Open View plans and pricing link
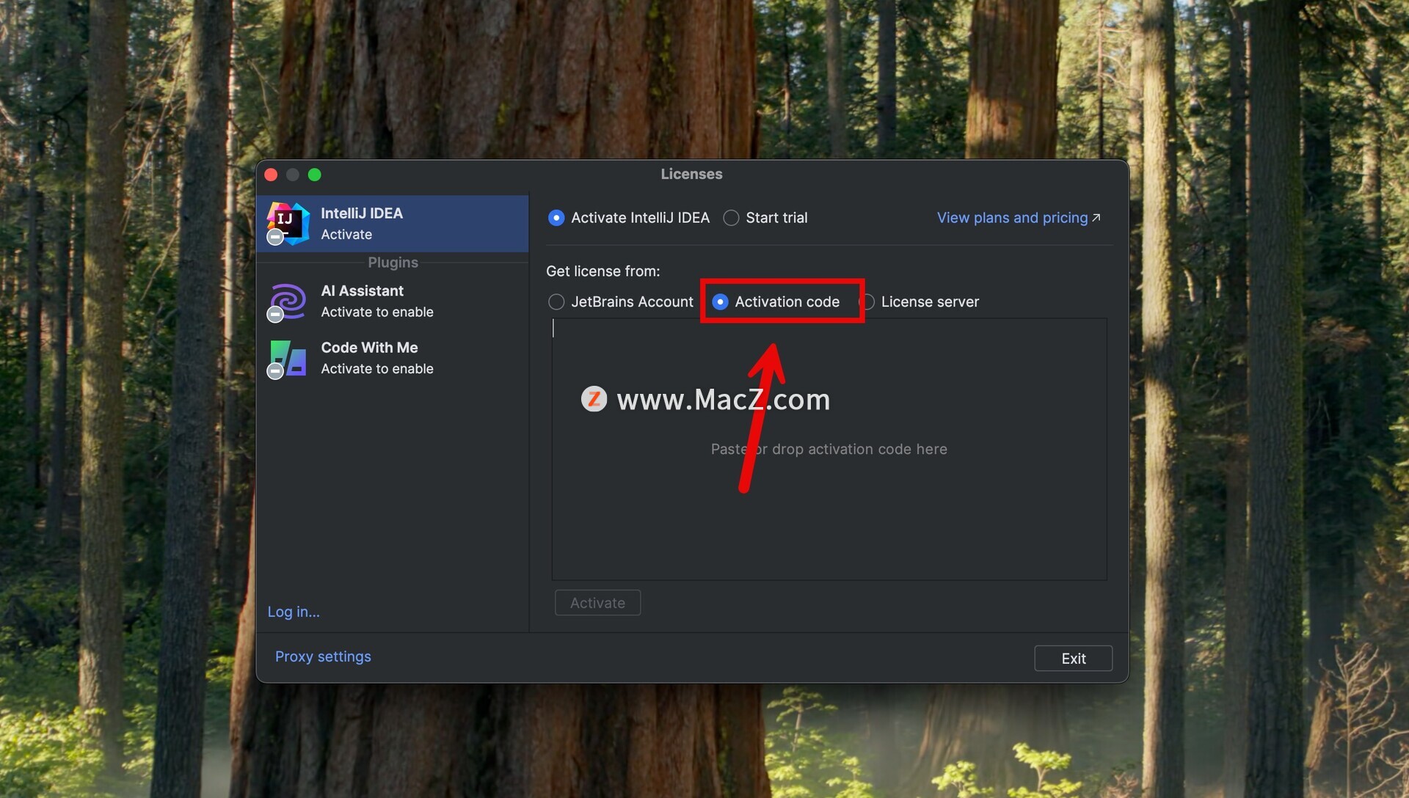The image size is (1409, 798). [x=1019, y=218]
